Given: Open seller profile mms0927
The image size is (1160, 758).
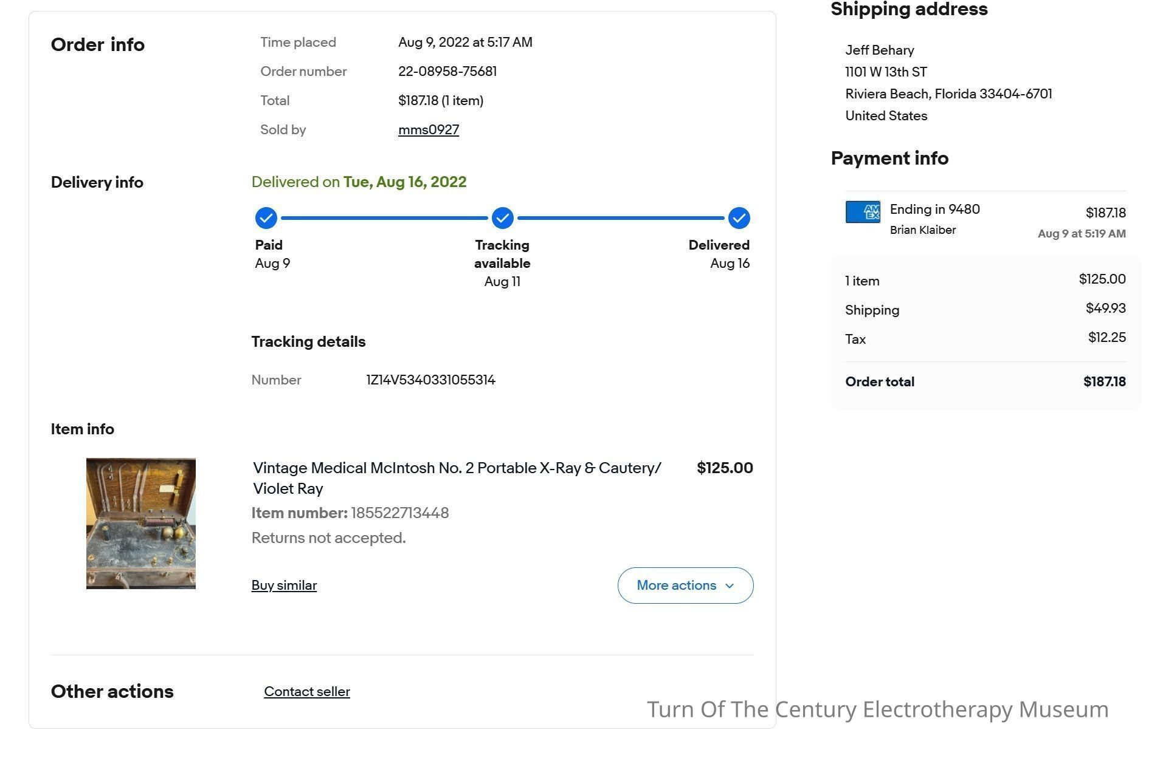Looking at the screenshot, I should point(429,130).
